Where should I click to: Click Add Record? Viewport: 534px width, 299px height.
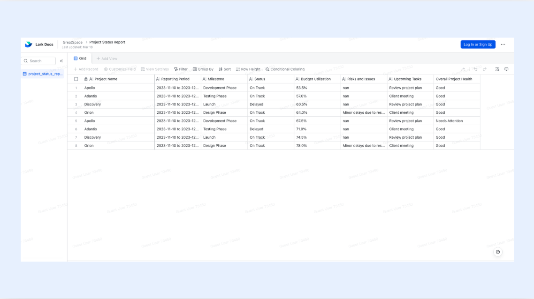pos(86,69)
